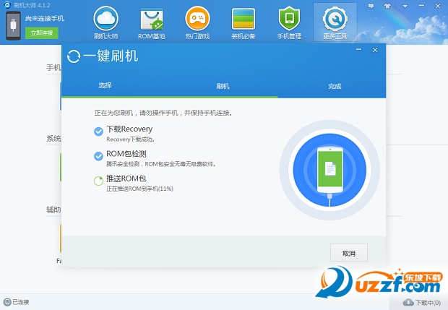Viewport: 448px width, 310px height.
Task: Click the green step progress bar
Action: pos(170,97)
